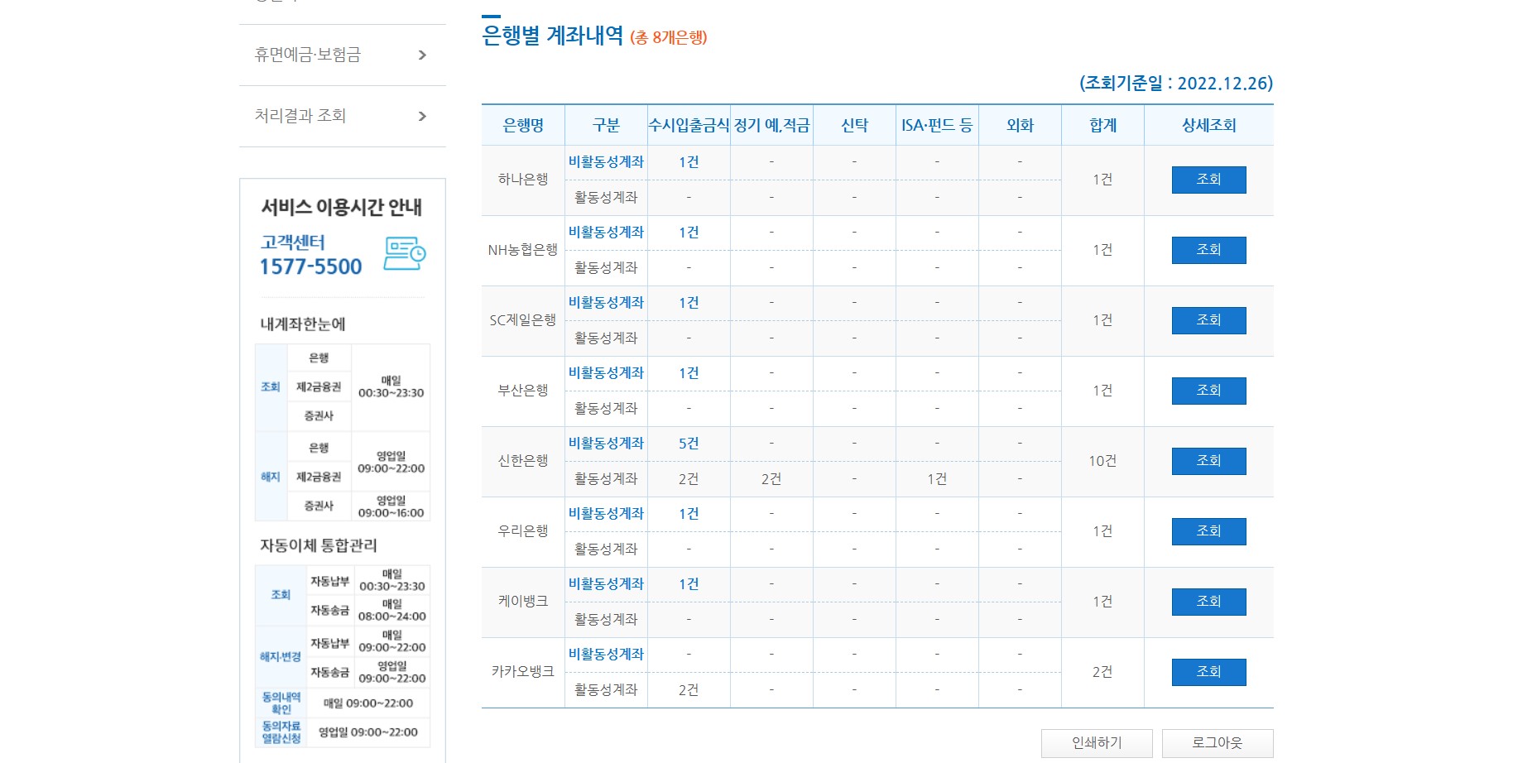Click the 로그아웃 logout button
The height and width of the screenshot is (763, 1513).
click(1218, 742)
